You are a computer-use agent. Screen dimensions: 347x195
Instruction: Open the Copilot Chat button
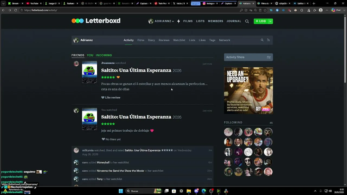pos(336,10)
